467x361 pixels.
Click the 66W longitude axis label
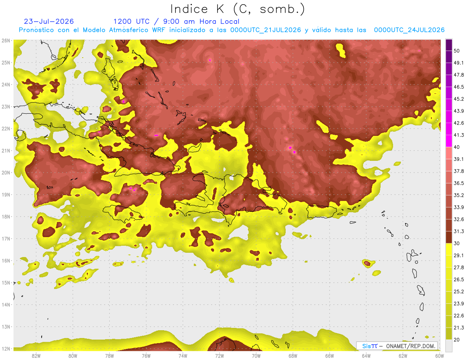tap(329, 356)
